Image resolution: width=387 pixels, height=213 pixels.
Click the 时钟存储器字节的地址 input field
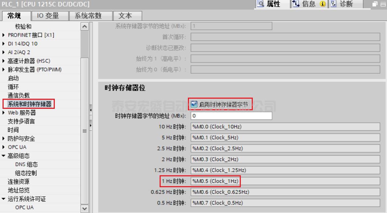[x=231, y=116]
